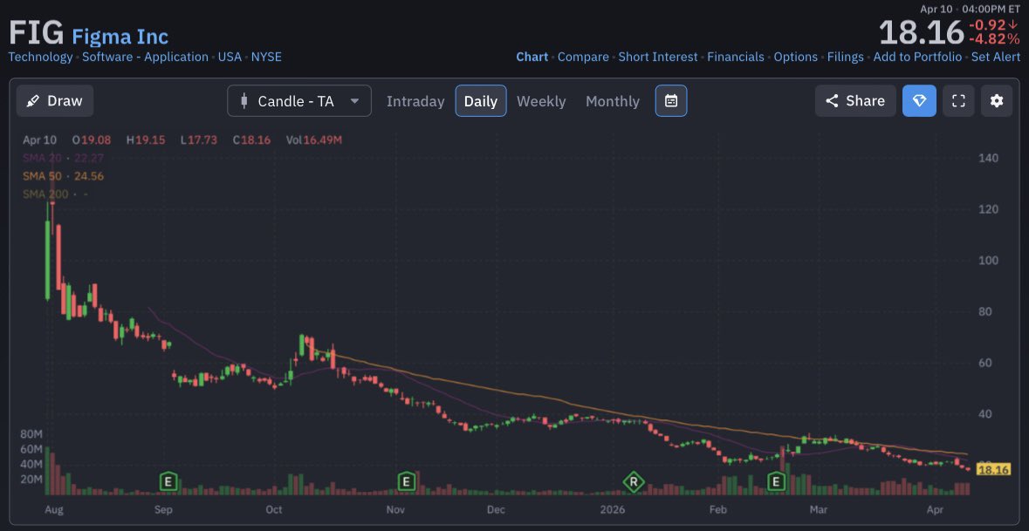
Task: Open the Candle - TA chart type dropdown
Action: (x=299, y=101)
